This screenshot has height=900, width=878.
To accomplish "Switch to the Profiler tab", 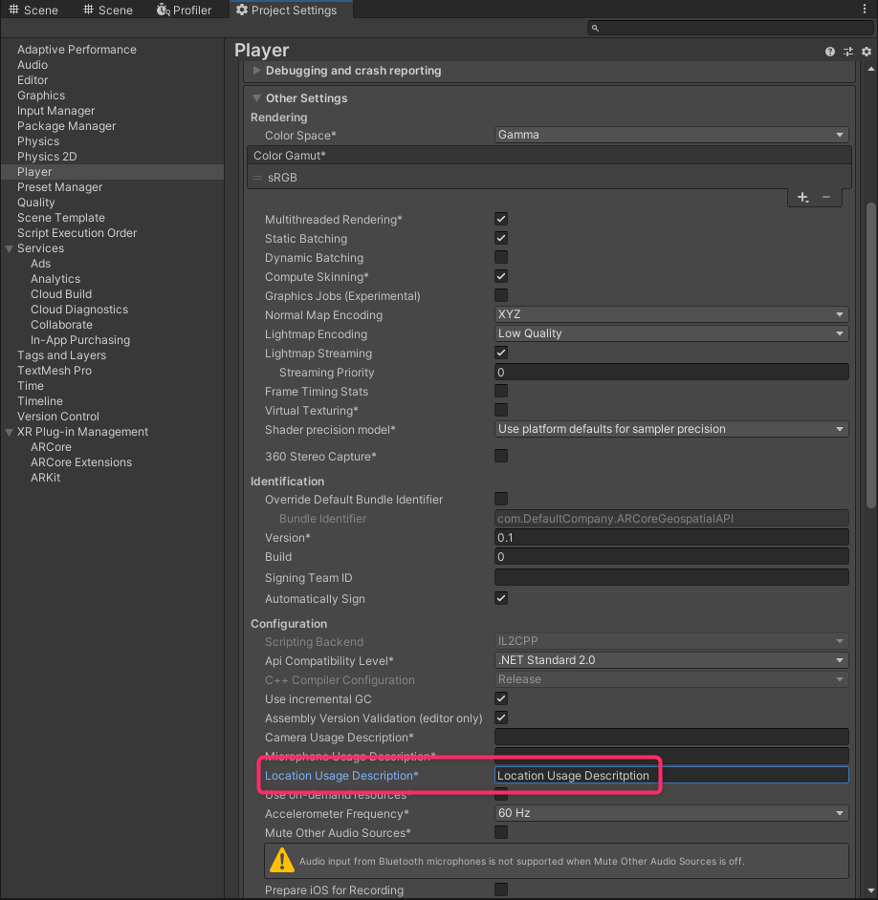I will (x=184, y=11).
